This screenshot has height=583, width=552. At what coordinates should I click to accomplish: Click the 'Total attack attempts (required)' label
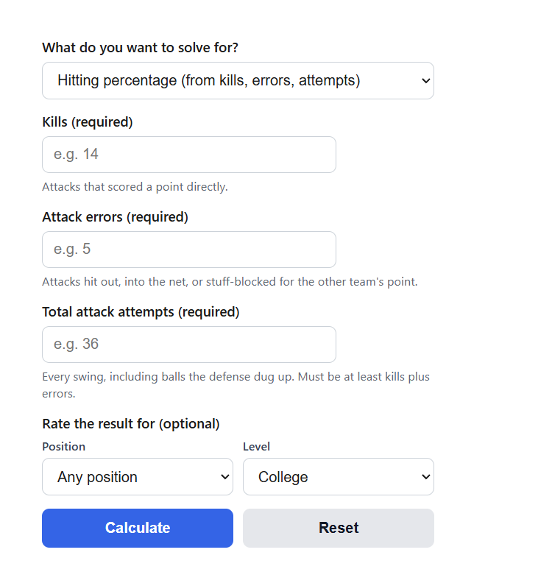pyautogui.click(x=141, y=312)
